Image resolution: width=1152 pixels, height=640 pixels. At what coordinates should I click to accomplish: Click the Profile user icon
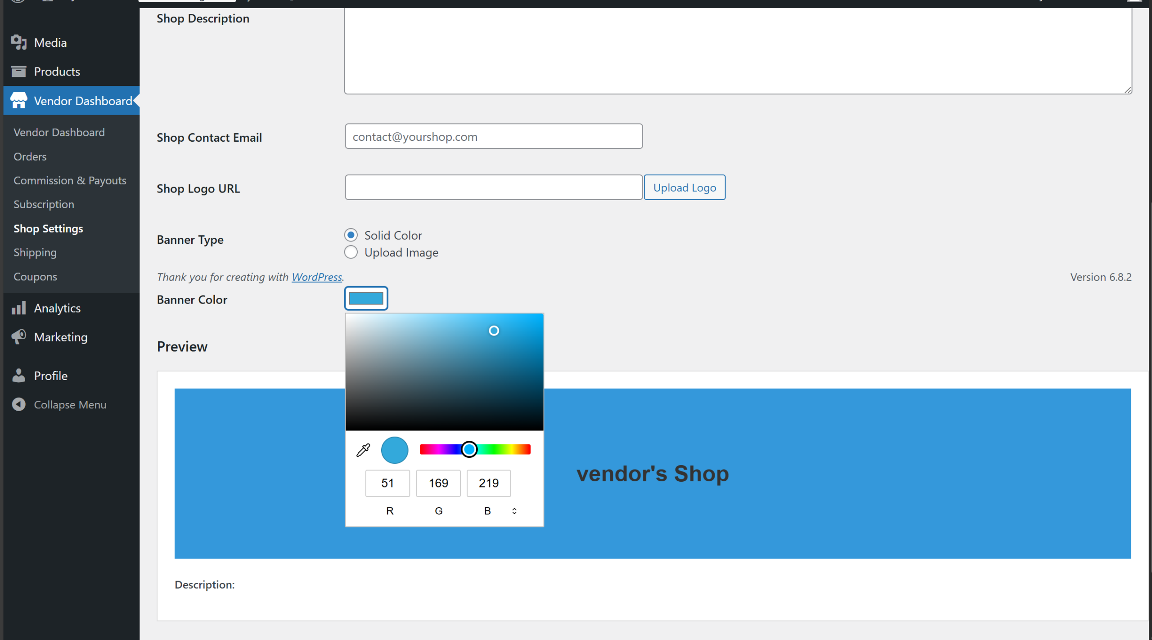[x=18, y=376]
